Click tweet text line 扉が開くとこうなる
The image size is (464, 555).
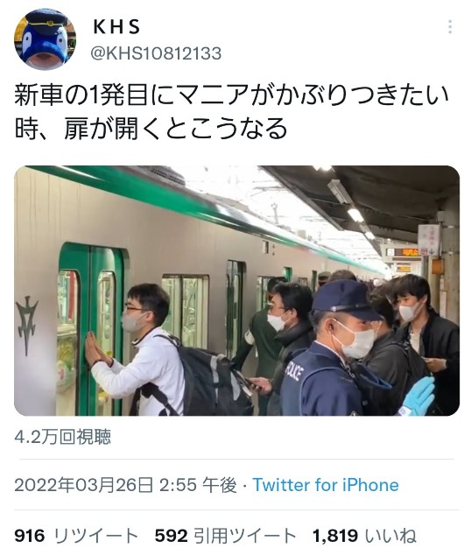click(176, 128)
